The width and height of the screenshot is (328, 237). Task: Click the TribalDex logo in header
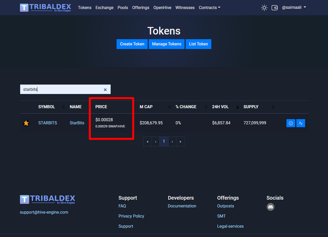click(45, 8)
